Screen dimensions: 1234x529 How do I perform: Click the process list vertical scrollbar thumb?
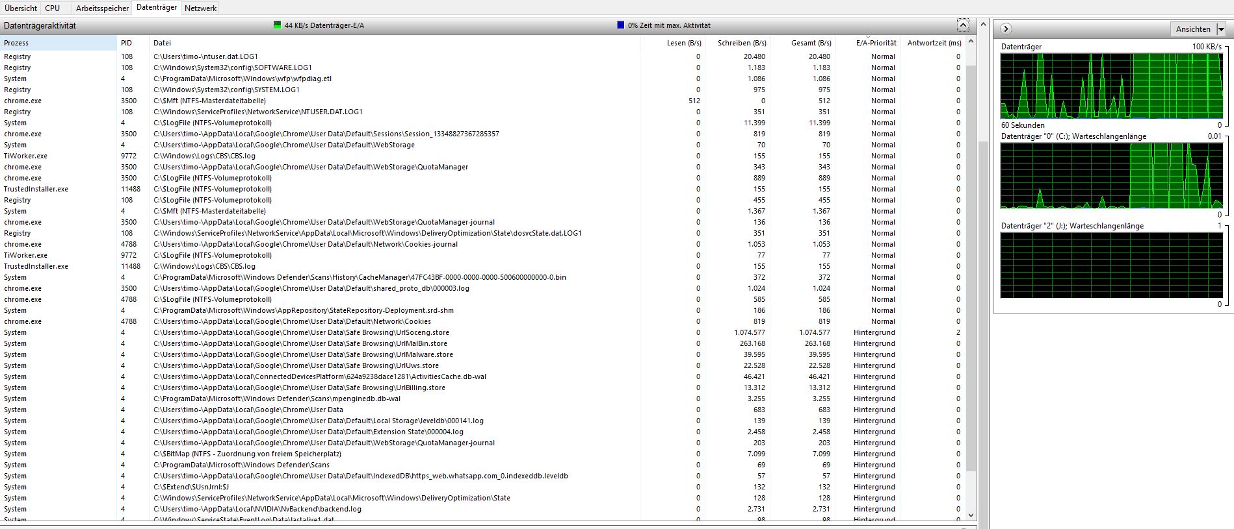[971, 268]
